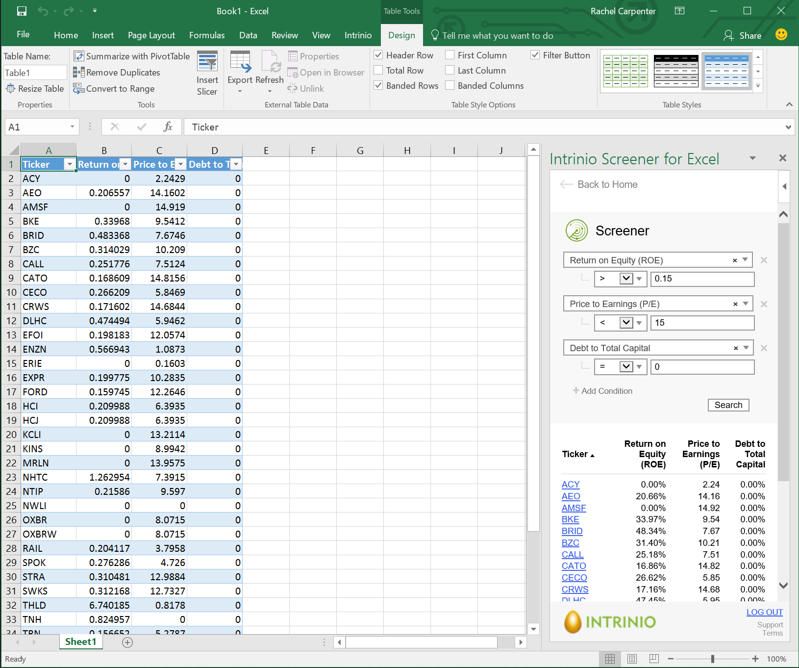Click the Save icon in title bar
The width and height of the screenshot is (799, 668).
22,11
